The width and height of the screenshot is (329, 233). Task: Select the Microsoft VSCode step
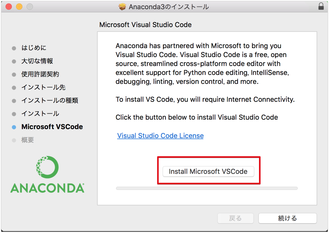click(x=52, y=127)
